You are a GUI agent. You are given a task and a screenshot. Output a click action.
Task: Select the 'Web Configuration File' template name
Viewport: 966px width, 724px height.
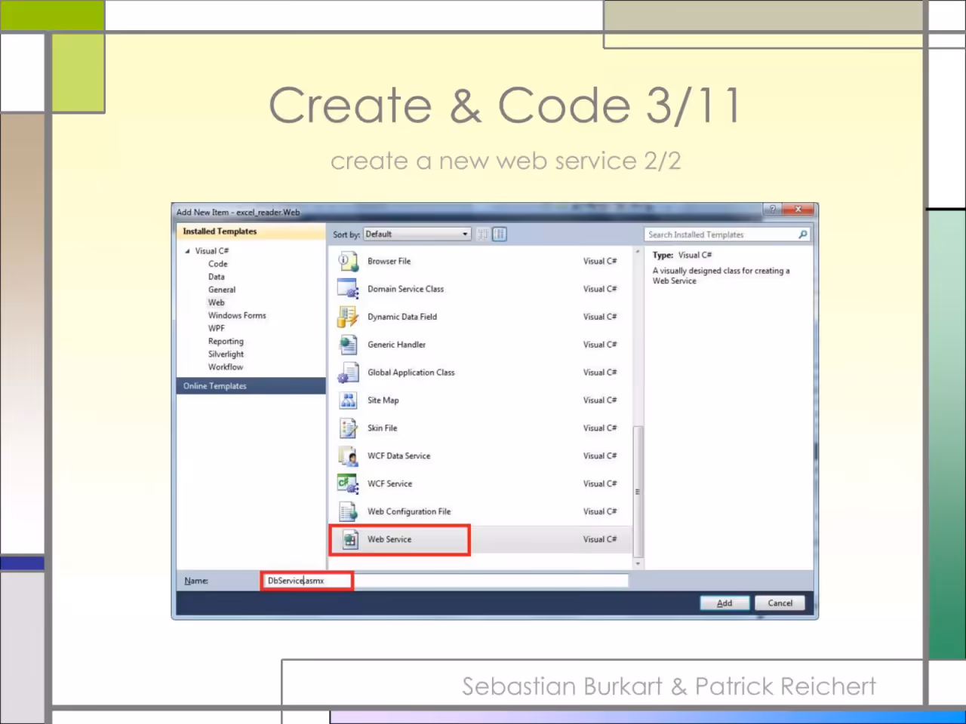click(x=409, y=512)
